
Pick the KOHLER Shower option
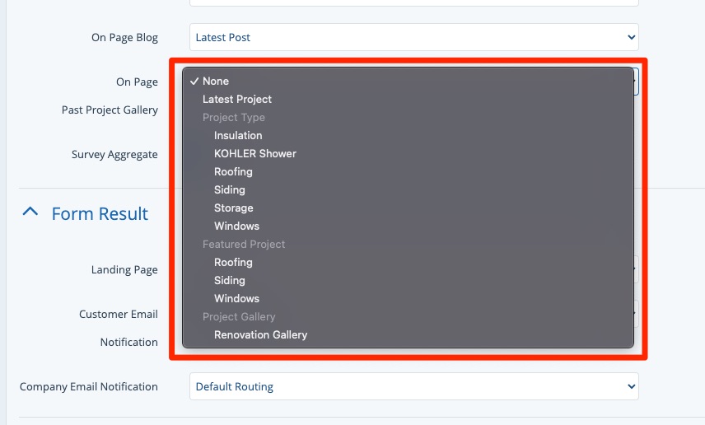click(255, 153)
